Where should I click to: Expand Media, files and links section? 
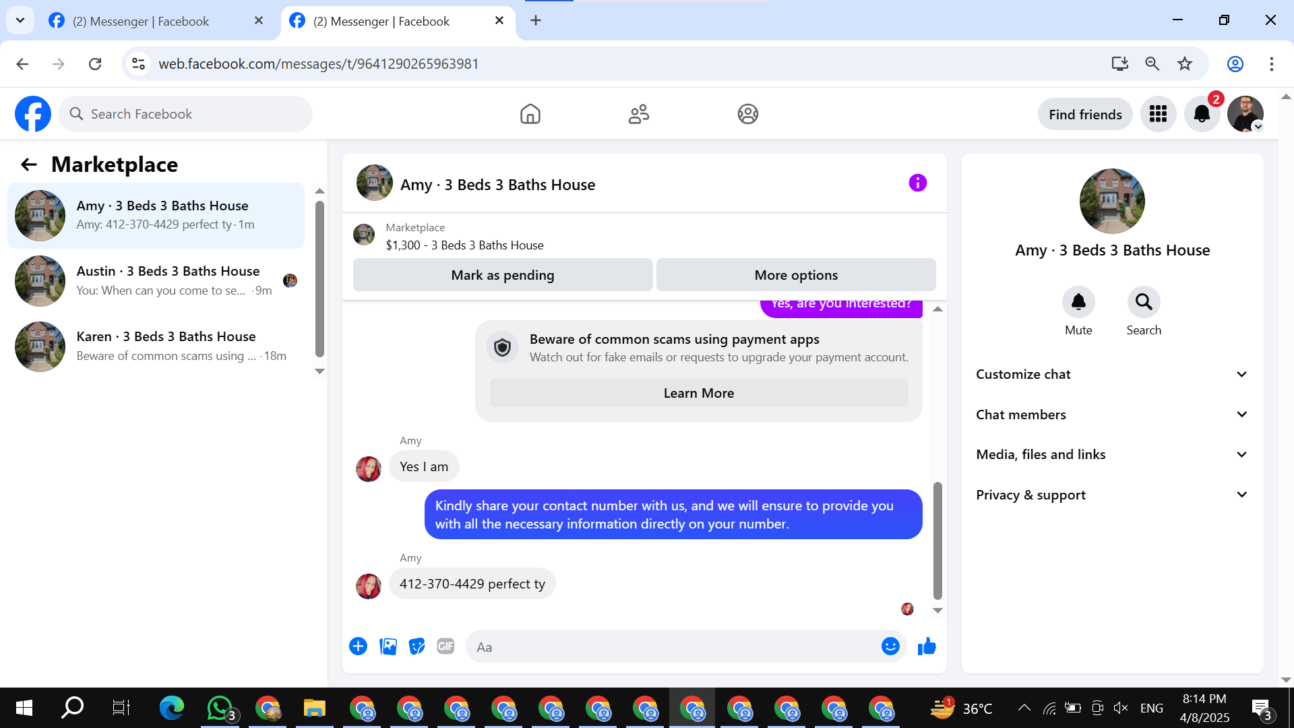pyautogui.click(x=1111, y=454)
